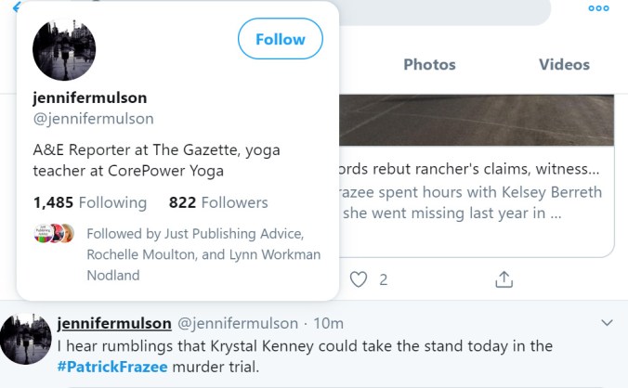
Task: Click the bold jennifermulson name on tweet
Action: click(114, 323)
